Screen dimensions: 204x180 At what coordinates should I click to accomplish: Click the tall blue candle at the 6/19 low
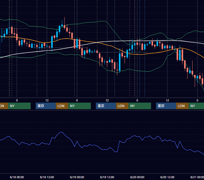[x=120, y=62]
